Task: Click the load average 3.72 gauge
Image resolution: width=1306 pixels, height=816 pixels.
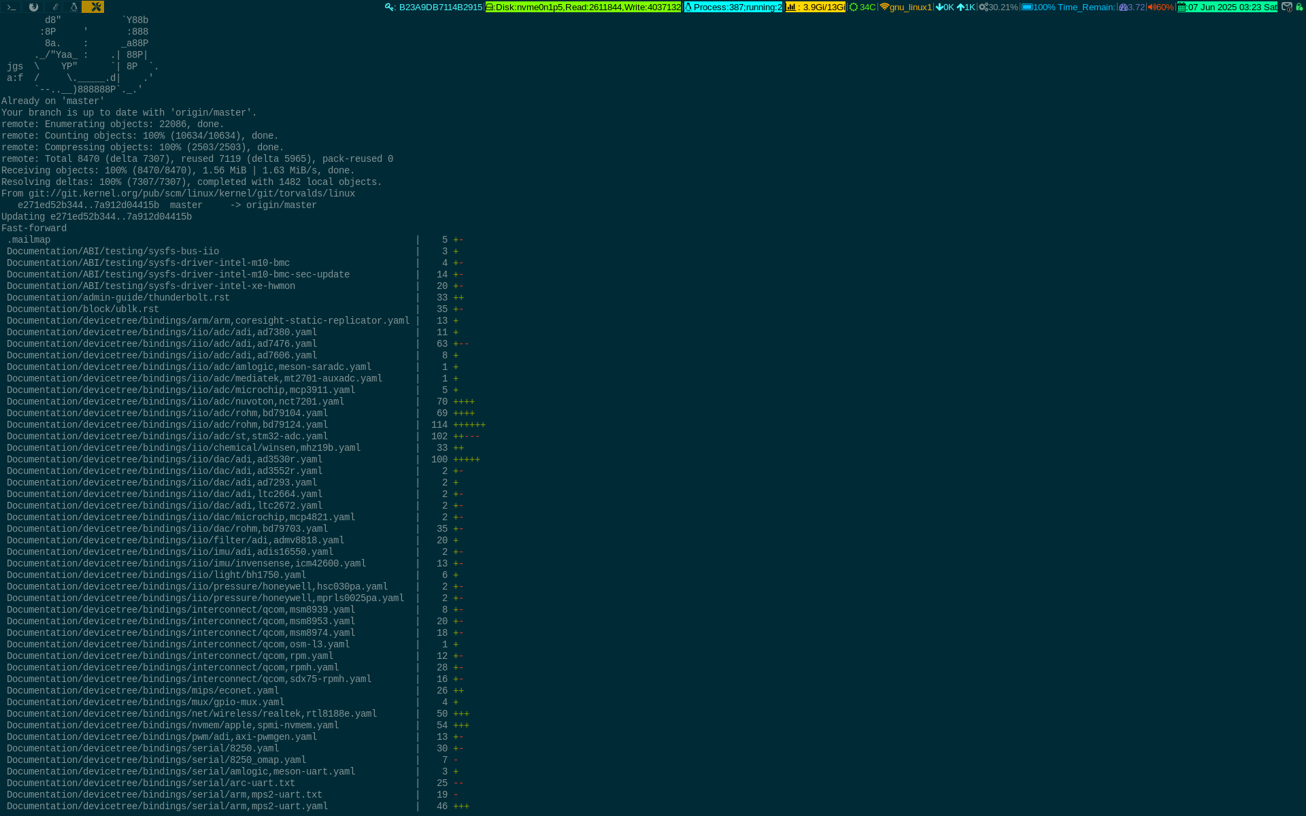Action: (x=1132, y=7)
